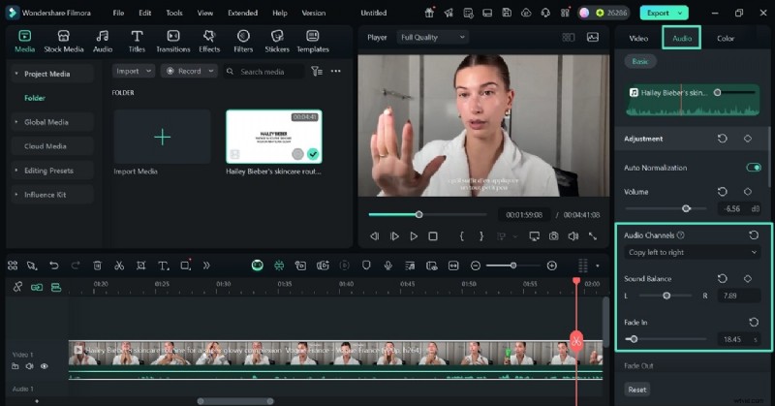
Task: Click the player volume speaker icon
Action: (x=573, y=236)
